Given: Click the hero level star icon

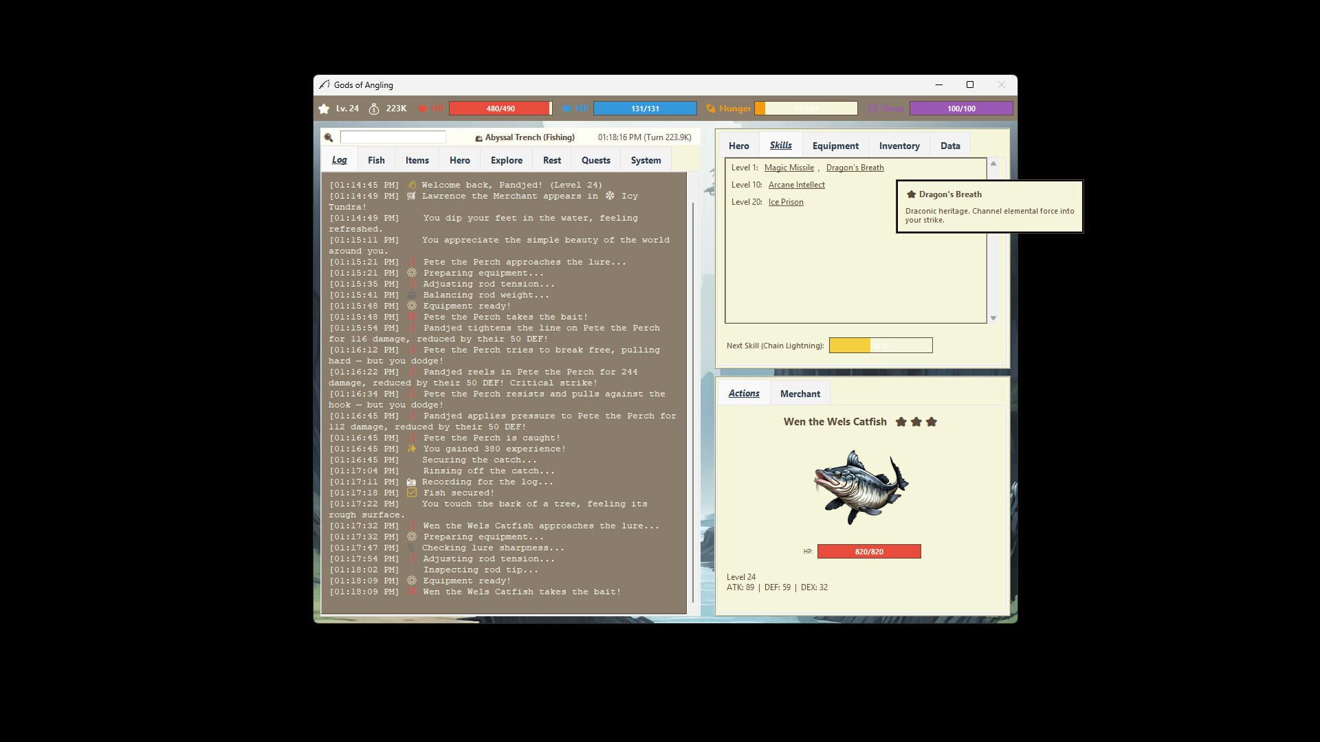Looking at the screenshot, I should pyautogui.click(x=323, y=108).
